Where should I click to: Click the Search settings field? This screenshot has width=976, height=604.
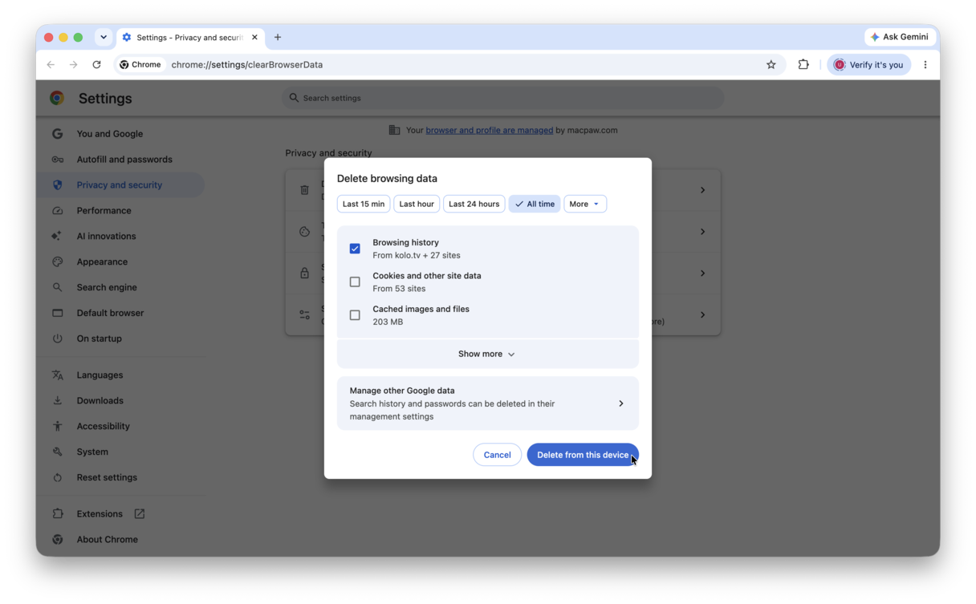(503, 98)
